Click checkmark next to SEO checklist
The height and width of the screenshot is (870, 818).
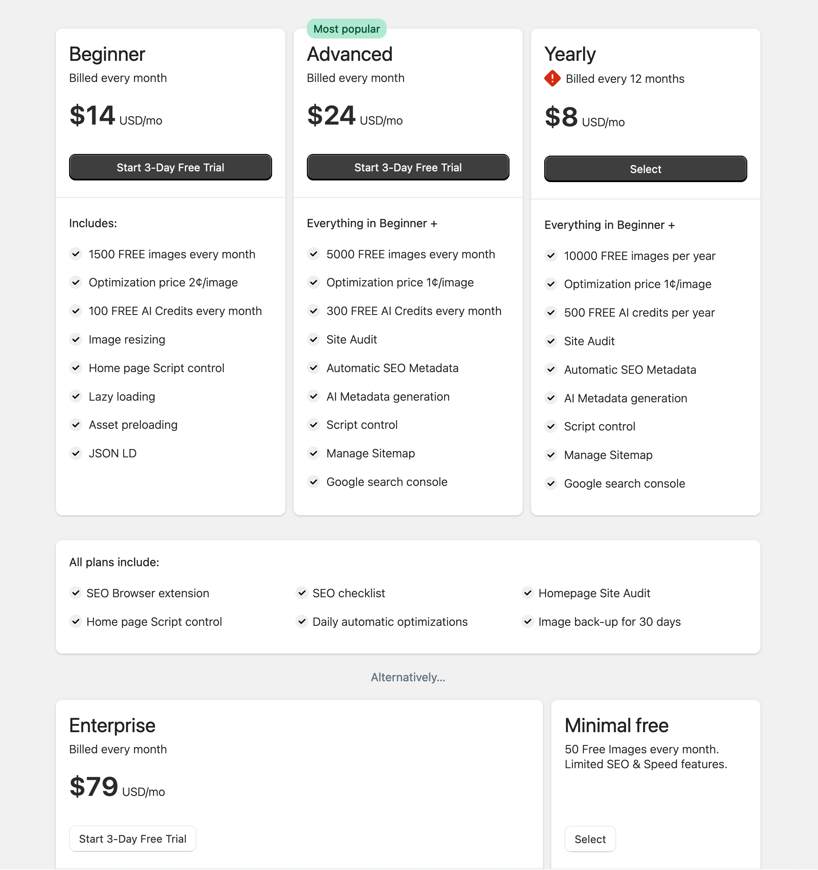click(301, 594)
